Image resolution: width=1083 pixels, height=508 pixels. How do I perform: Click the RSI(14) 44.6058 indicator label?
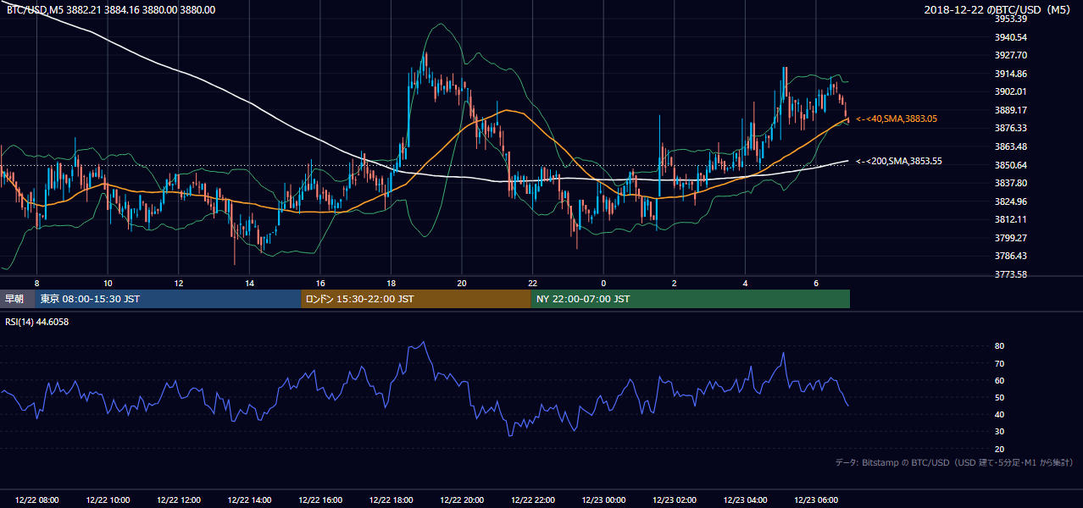point(38,322)
